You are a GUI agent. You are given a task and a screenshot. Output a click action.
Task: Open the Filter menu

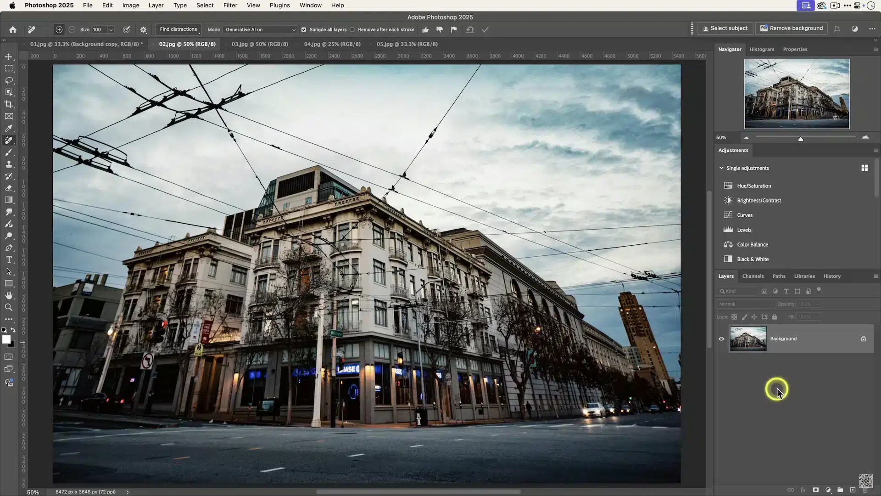(x=230, y=5)
